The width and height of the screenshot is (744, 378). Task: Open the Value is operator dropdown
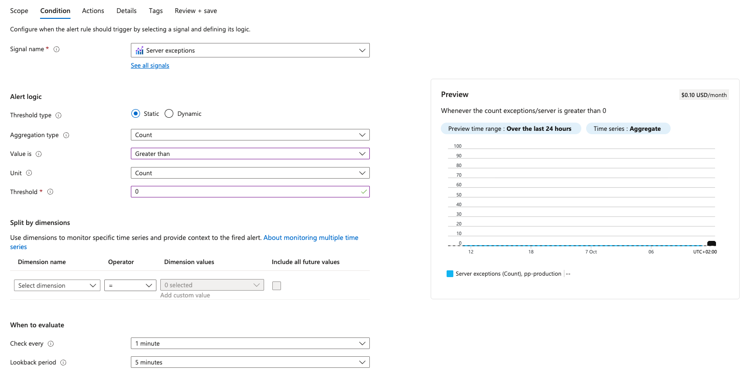tap(250, 154)
